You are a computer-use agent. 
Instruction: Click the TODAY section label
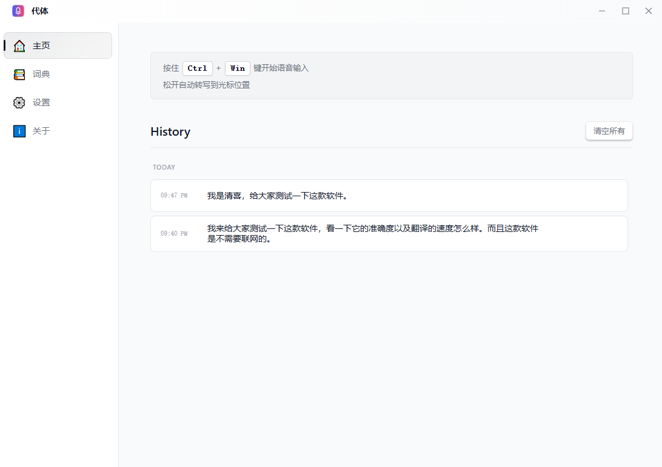coord(164,167)
